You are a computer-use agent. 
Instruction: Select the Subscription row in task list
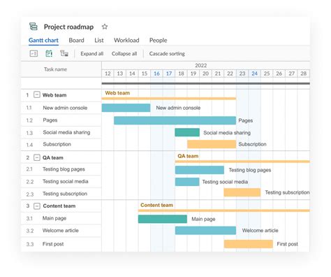(61, 144)
